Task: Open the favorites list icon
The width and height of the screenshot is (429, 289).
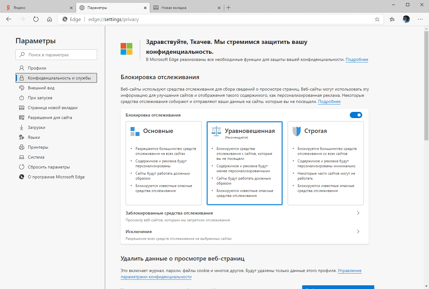Action: (x=392, y=19)
